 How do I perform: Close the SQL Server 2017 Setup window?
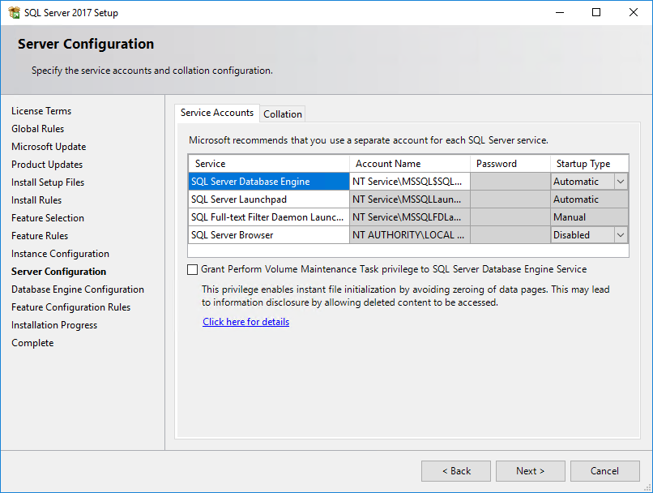634,12
